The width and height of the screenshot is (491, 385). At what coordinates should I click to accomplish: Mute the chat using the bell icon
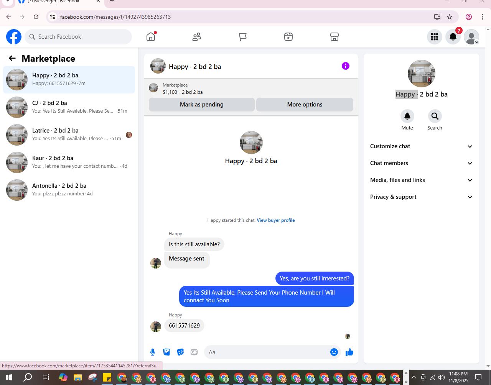[x=407, y=116]
